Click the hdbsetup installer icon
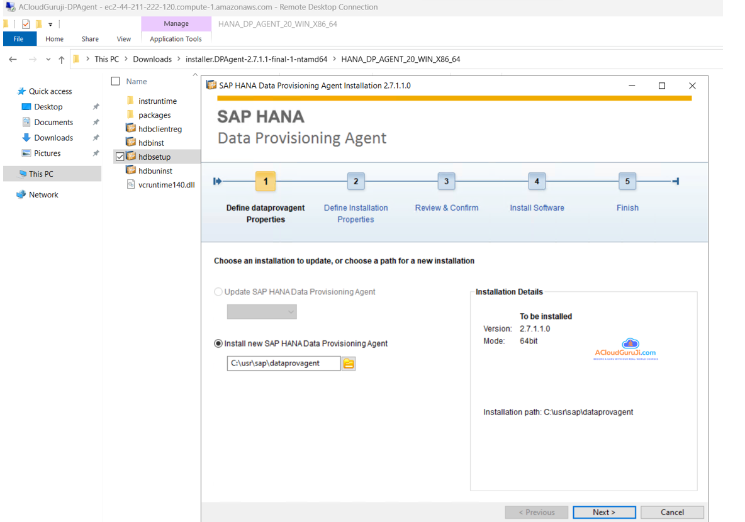The image size is (745, 522). (x=131, y=157)
